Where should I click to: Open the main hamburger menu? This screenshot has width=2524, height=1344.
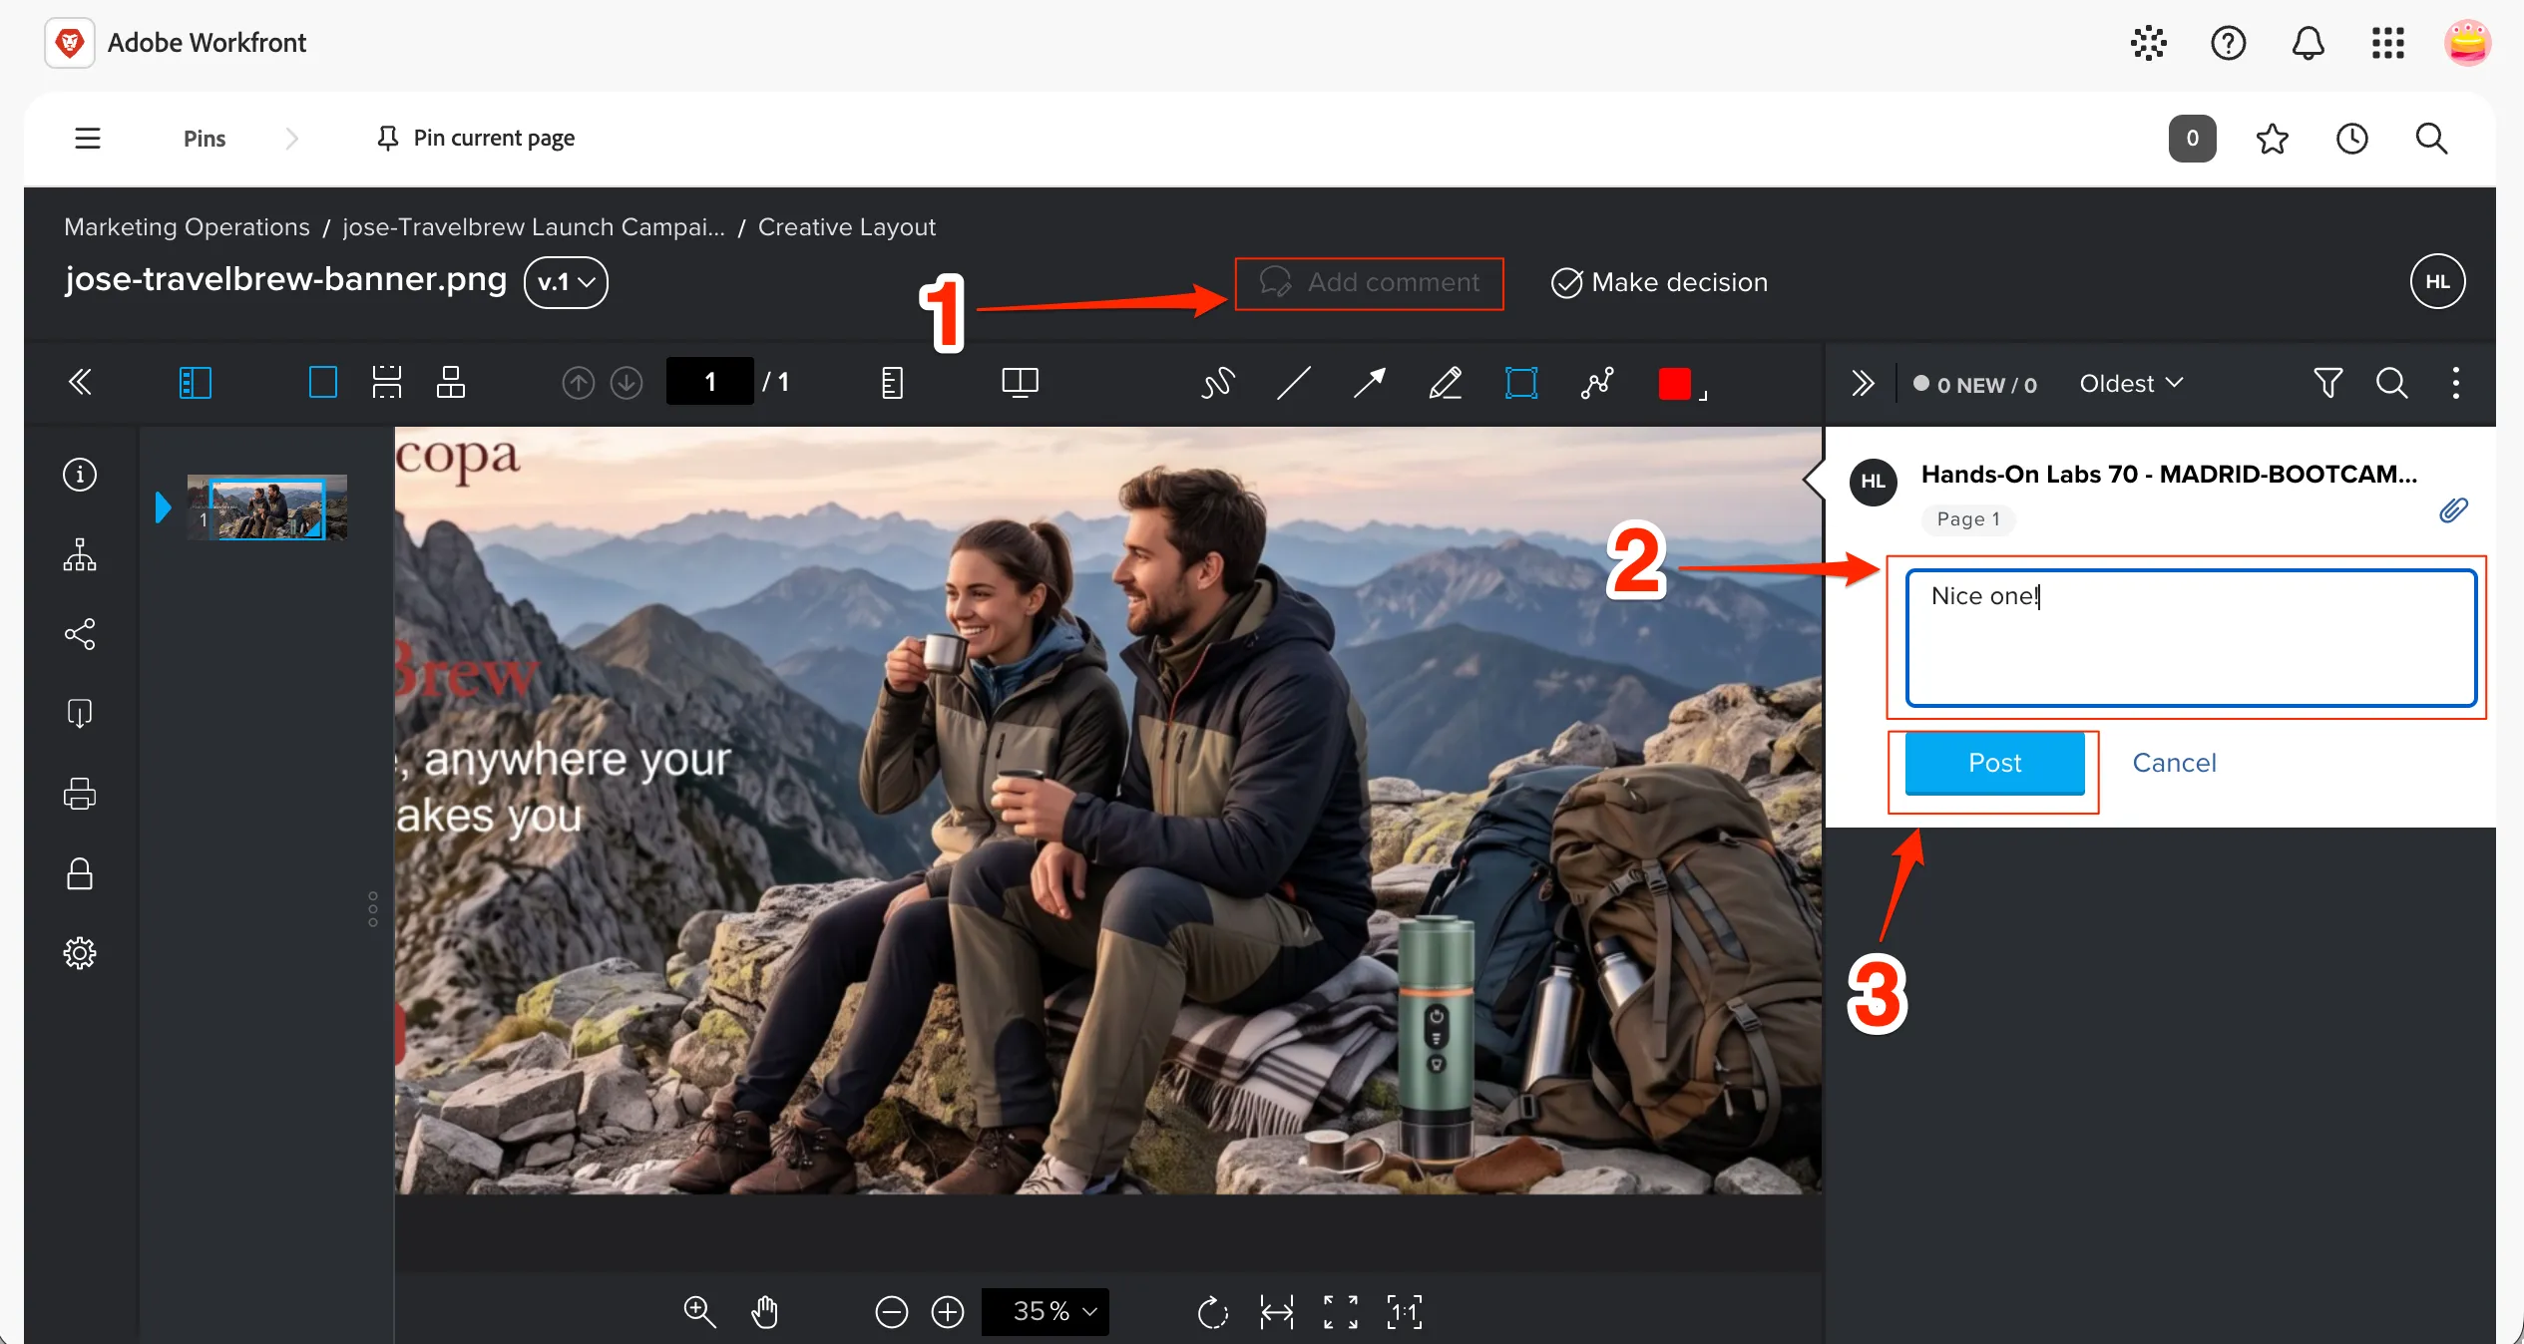coord(88,139)
